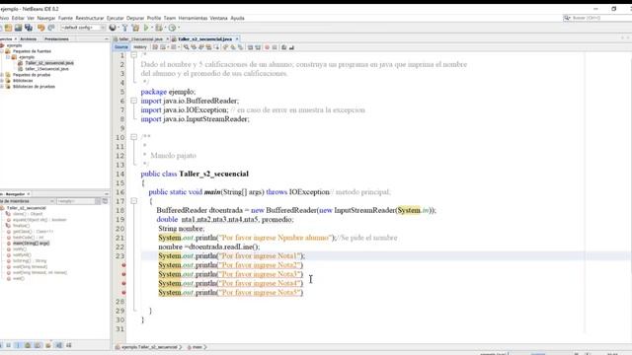The height and width of the screenshot is (355, 632).
Task: Click the search box at top right
Action: (596, 18)
